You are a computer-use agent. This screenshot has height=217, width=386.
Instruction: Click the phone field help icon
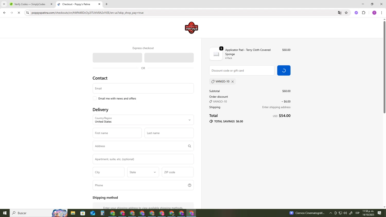[190, 185]
